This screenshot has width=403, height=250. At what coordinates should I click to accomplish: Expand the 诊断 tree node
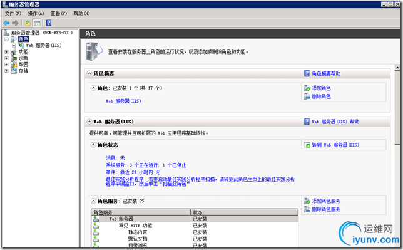[x=6, y=58]
